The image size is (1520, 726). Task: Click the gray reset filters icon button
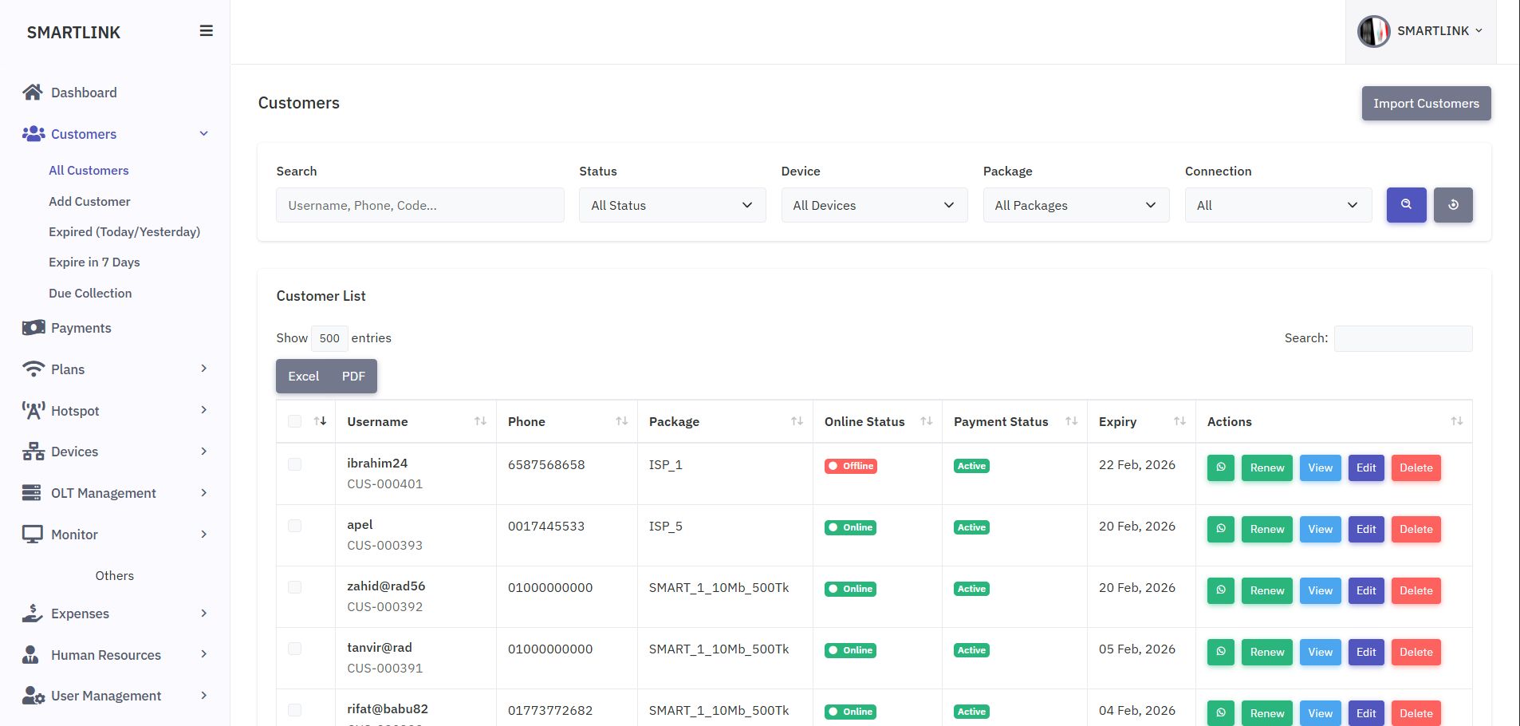1453,205
